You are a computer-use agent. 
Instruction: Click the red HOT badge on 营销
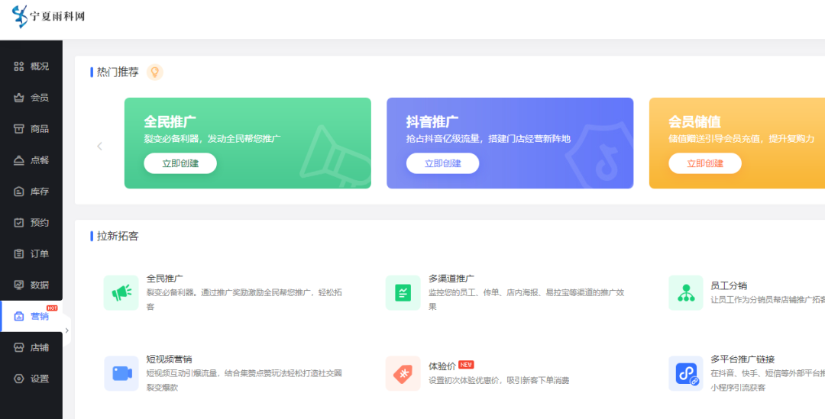point(52,308)
